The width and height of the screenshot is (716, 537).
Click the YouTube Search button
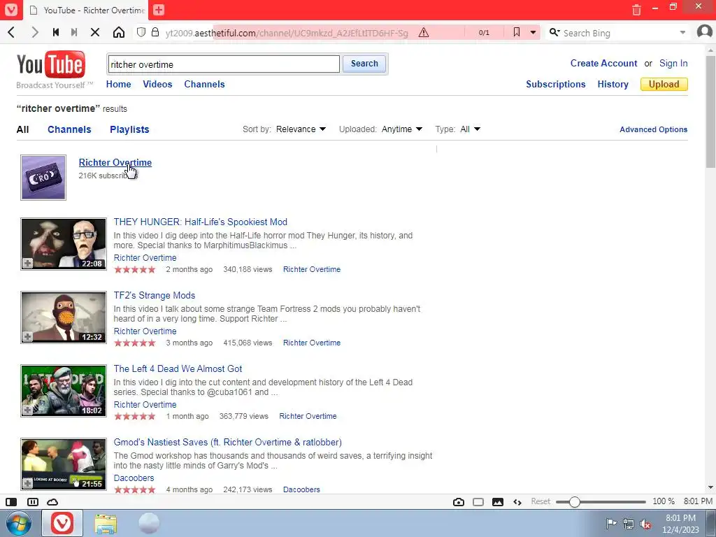tap(364, 64)
